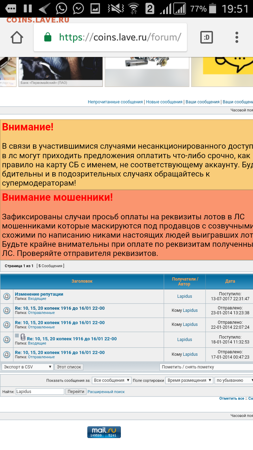253x450 pixels.
Task: Tap the browser address bar URL
Action: pos(120,37)
